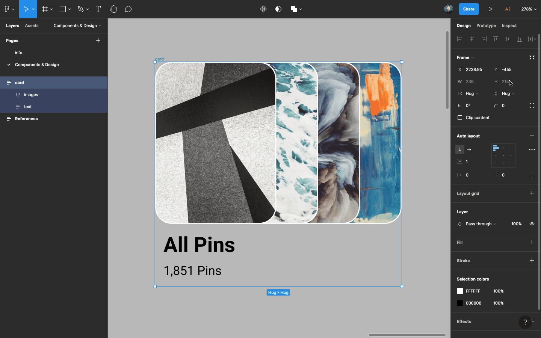Open auto layout advanced options

pyautogui.click(x=532, y=149)
